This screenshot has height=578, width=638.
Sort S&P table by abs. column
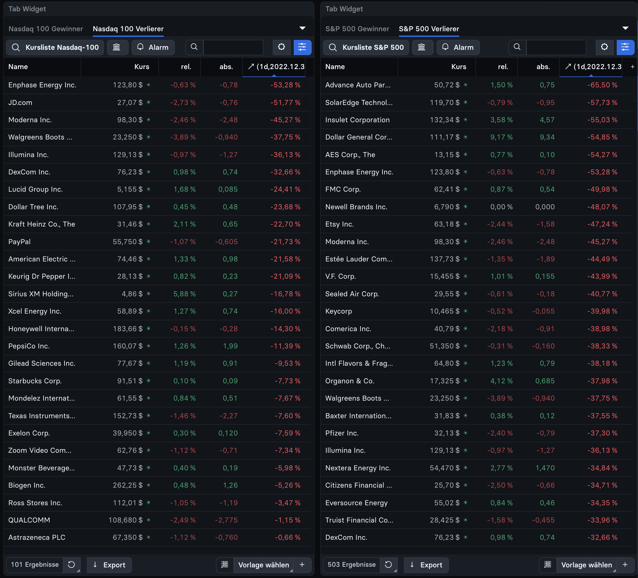(x=538, y=67)
